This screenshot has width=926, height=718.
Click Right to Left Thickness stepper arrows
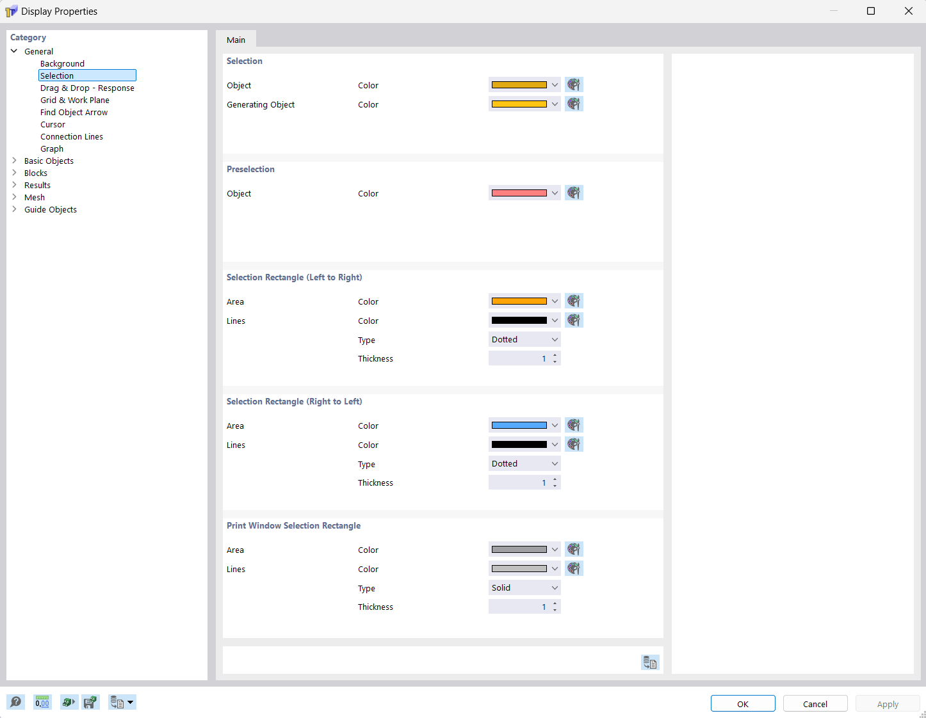[x=555, y=483]
